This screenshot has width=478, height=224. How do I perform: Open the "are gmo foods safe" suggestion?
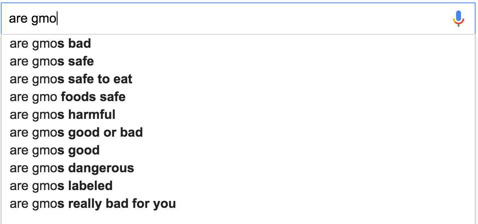(238, 97)
